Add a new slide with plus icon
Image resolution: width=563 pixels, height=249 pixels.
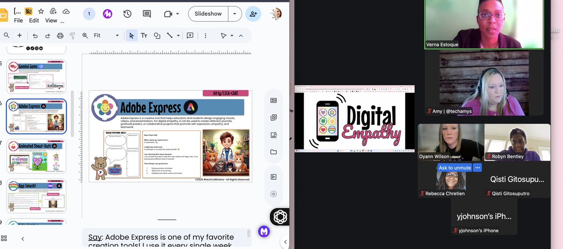[19, 35]
